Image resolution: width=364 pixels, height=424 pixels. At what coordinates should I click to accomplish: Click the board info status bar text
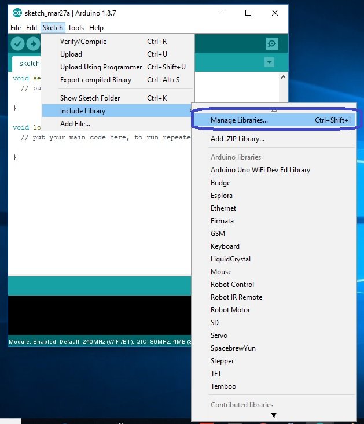100,342
